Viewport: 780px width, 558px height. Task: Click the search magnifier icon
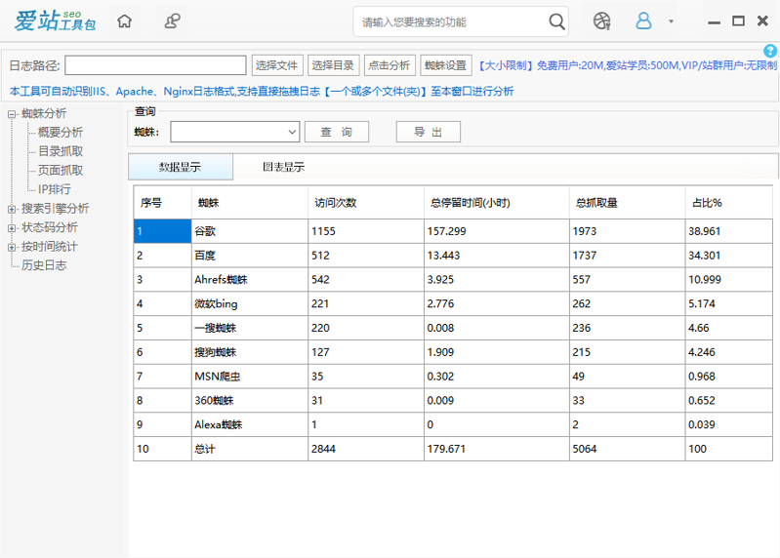[x=556, y=21]
